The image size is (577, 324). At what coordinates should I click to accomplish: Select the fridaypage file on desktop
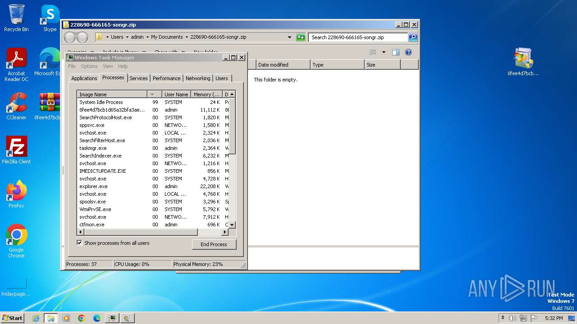16,288
